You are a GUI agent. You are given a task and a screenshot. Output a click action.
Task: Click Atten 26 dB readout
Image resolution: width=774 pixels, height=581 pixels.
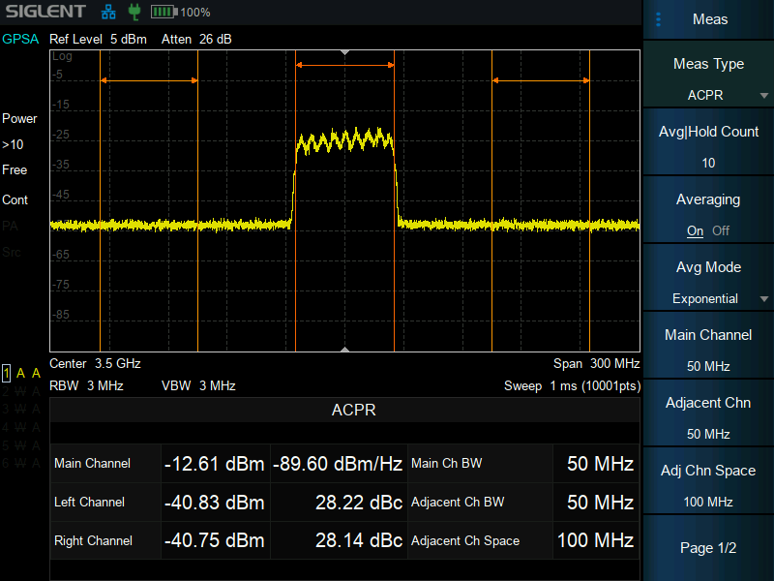[x=196, y=39]
